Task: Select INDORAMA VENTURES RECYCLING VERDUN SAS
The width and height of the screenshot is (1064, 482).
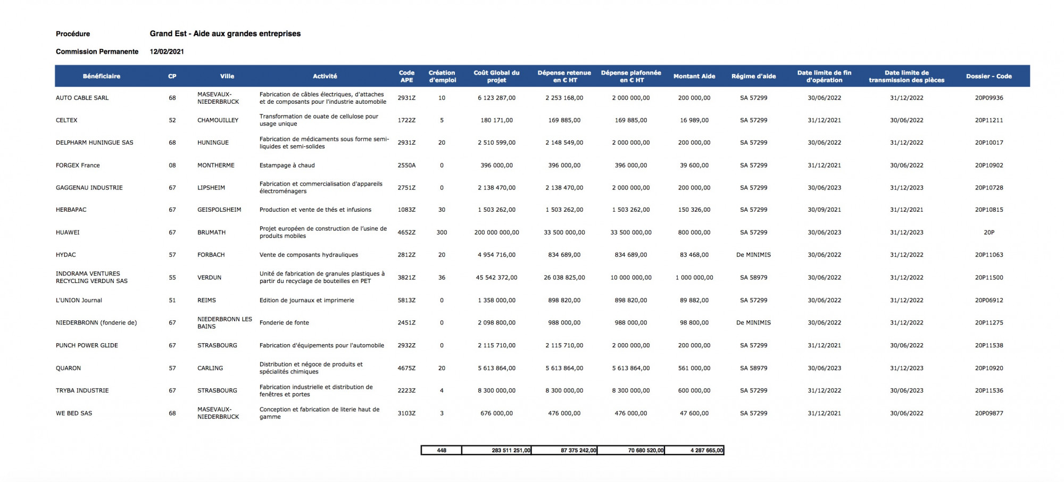Action: coord(92,277)
